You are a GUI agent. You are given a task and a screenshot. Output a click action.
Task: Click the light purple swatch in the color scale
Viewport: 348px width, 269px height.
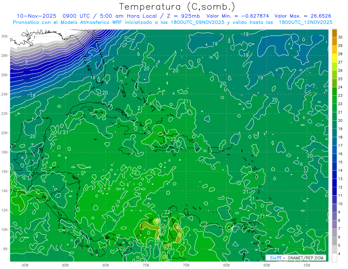(x=334, y=225)
